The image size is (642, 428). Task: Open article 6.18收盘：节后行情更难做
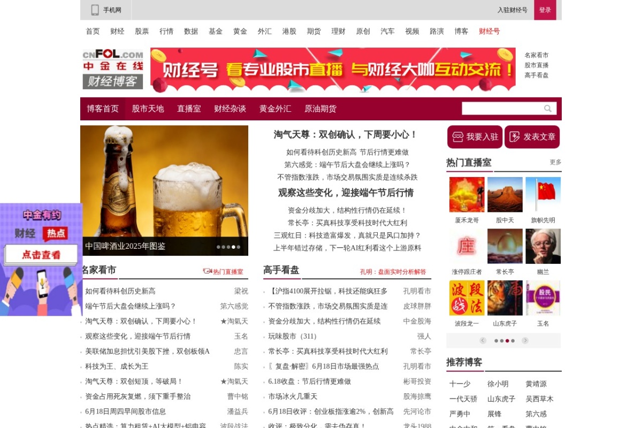point(309,381)
